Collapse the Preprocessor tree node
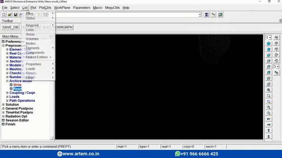This screenshot has width=282, height=158. pyautogui.click(x=3, y=46)
